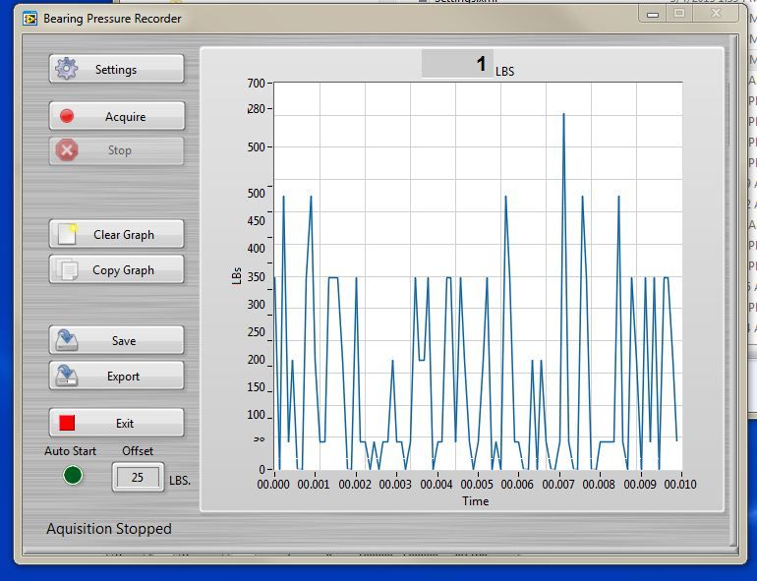Click the 'Offset' label
757x581 pixels.
[x=138, y=450]
